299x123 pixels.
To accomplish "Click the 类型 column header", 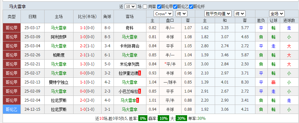I will click(x=12, y=17).
